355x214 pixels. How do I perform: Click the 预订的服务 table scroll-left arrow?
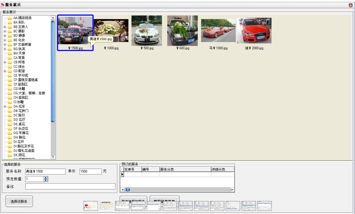point(122,190)
